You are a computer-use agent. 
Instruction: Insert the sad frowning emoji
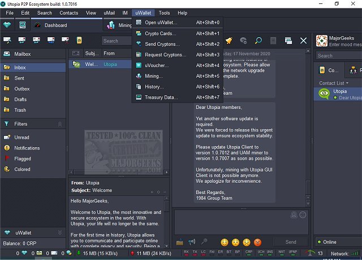247,243
